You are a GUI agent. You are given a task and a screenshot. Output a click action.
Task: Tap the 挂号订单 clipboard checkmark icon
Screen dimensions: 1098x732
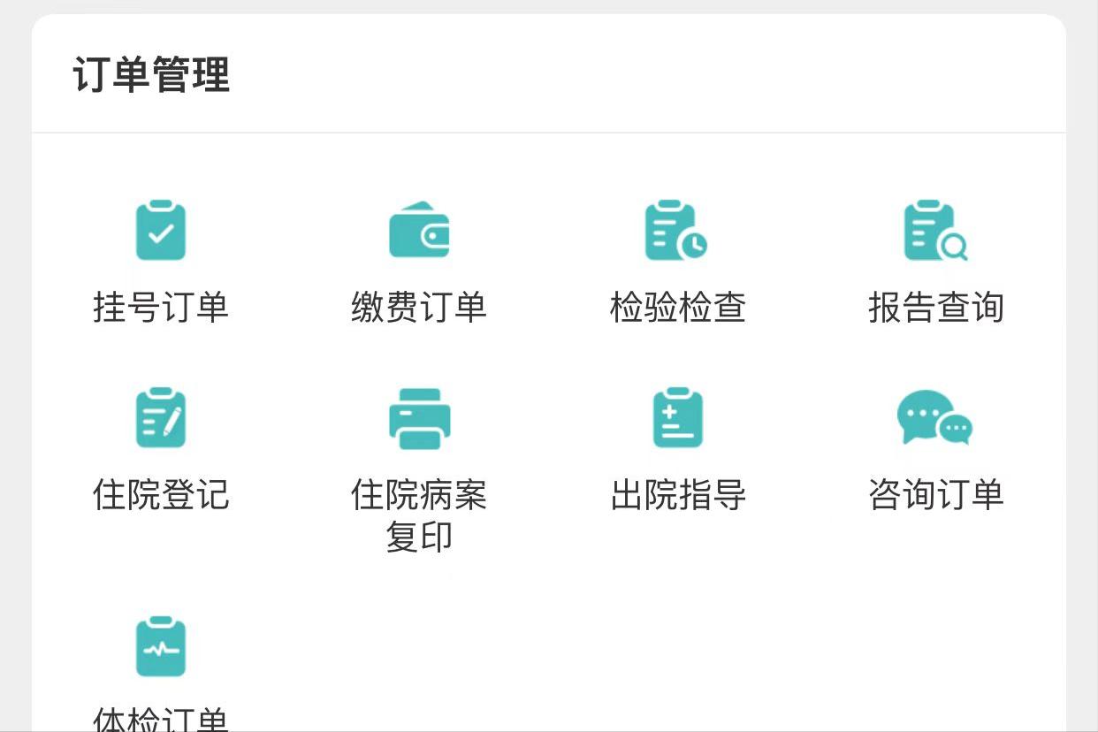click(x=160, y=230)
